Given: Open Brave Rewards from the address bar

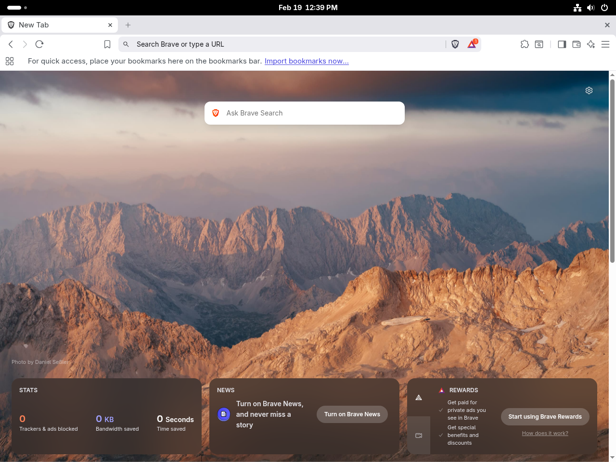Looking at the screenshot, I should pos(472,44).
